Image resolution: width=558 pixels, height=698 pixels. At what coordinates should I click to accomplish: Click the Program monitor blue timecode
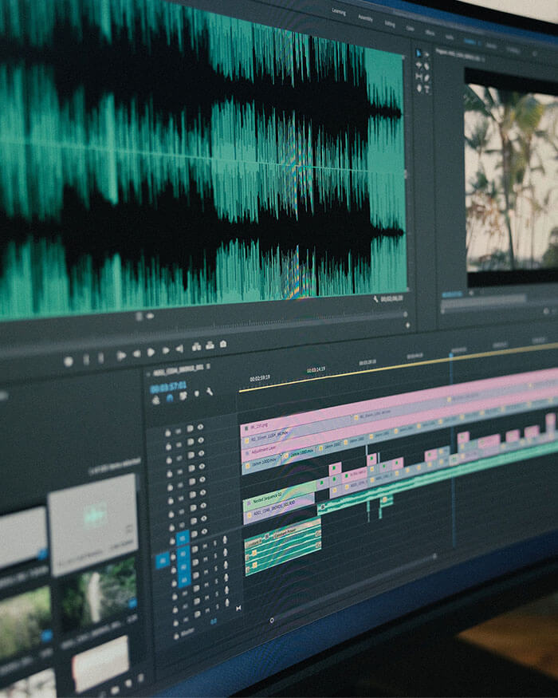click(x=452, y=294)
